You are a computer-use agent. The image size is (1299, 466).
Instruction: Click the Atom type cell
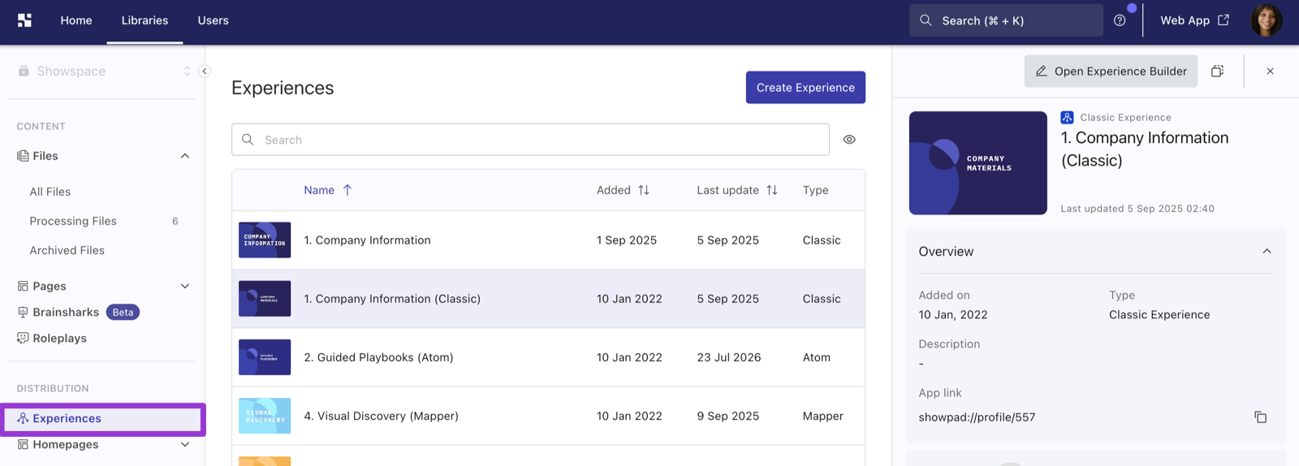tap(817, 357)
